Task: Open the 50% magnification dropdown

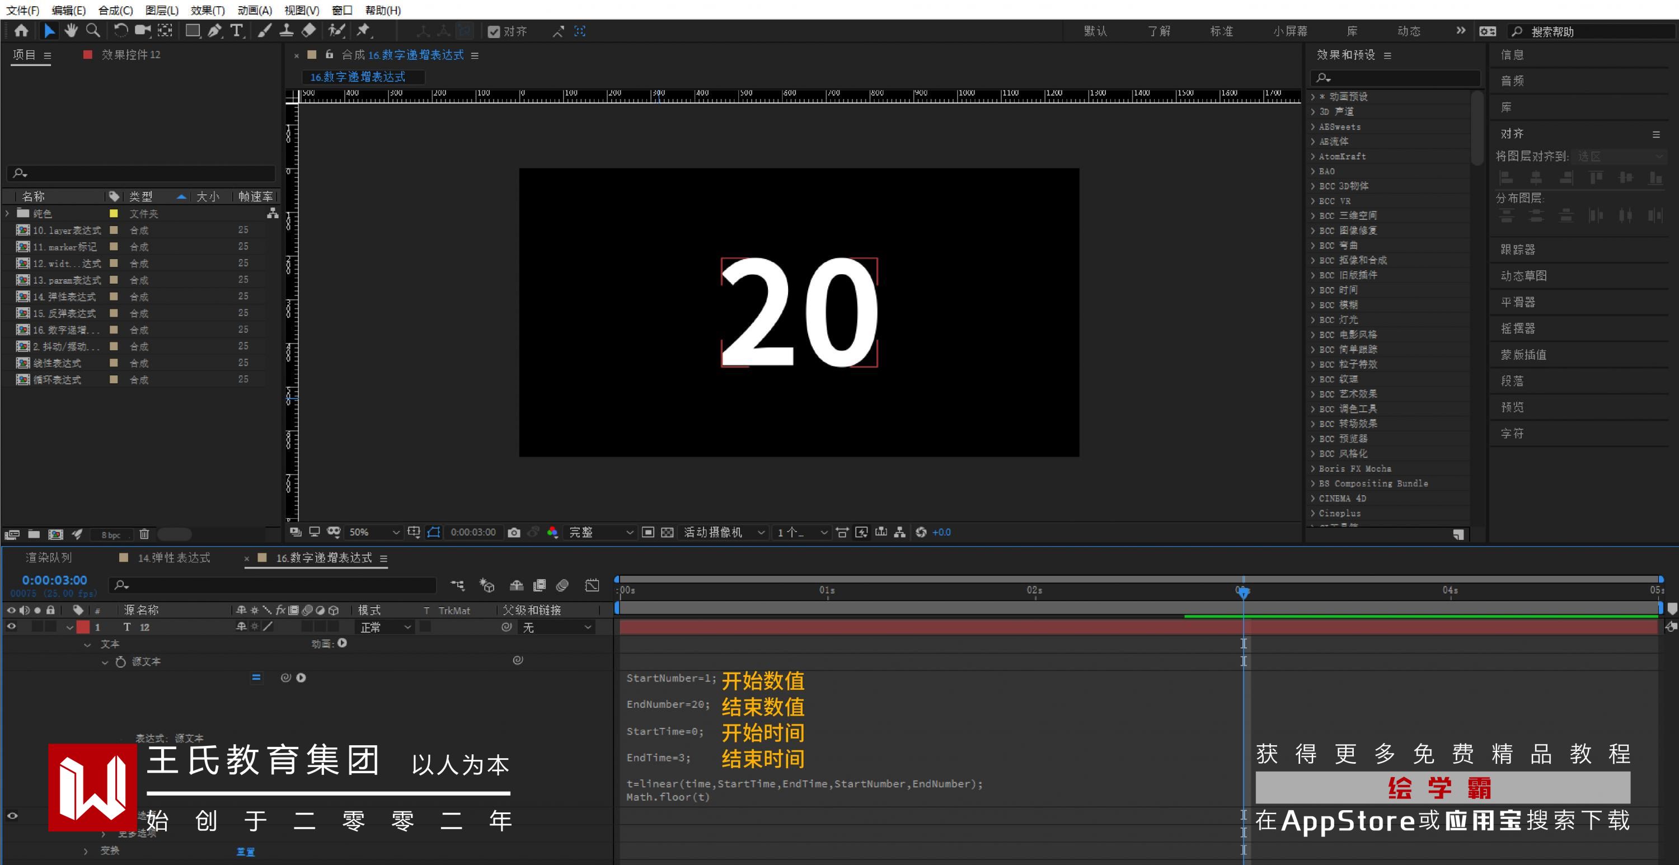Action: (373, 533)
